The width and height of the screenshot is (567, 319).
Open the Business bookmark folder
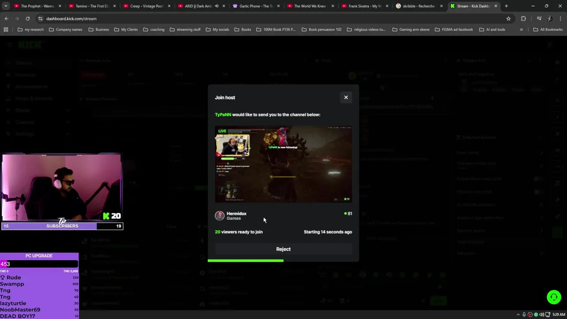pos(99,30)
